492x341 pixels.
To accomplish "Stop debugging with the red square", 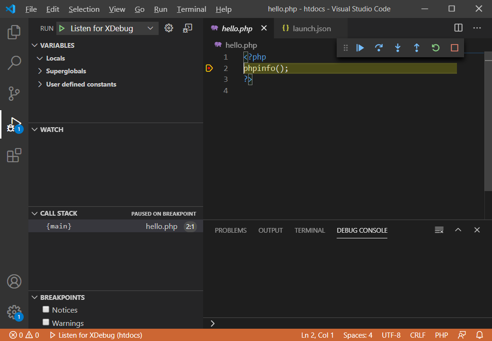I will (455, 48).
